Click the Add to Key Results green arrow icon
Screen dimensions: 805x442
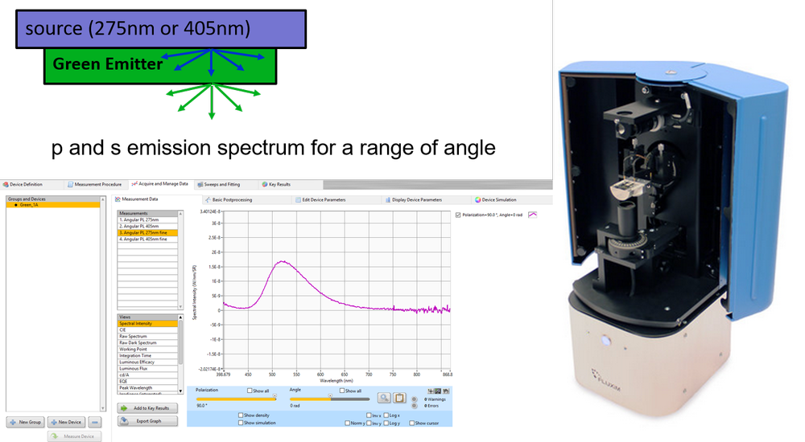(x=124, y=408)
